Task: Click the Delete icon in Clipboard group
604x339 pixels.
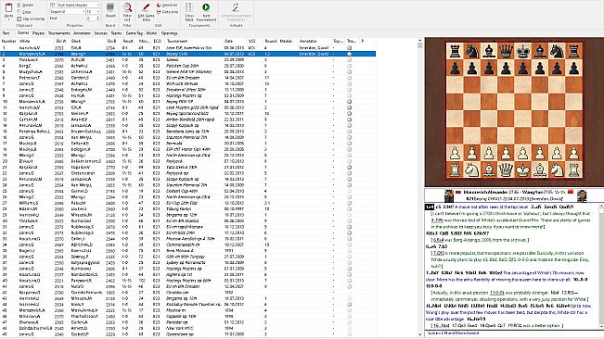Action: click(x=19, y=5)
